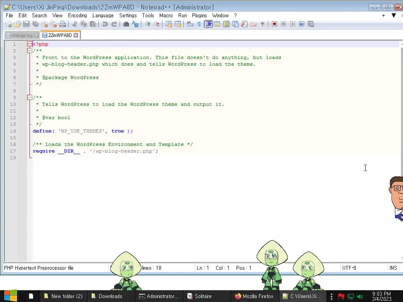
Task: Click the Save All toolbar icon
Action: click(35, 24)
